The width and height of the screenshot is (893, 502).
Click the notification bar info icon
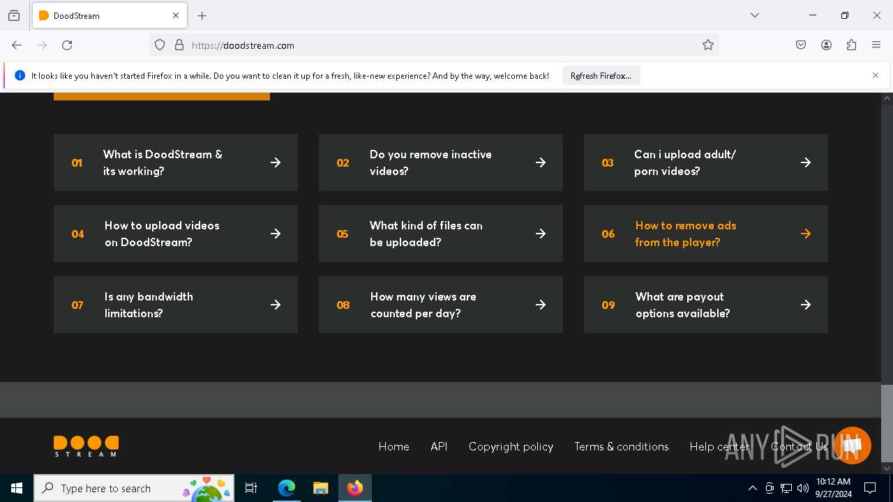[x=20, y=75]
